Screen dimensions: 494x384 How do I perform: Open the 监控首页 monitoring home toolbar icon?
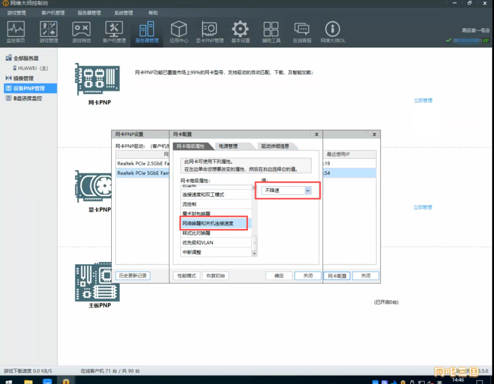pos(16,32)
